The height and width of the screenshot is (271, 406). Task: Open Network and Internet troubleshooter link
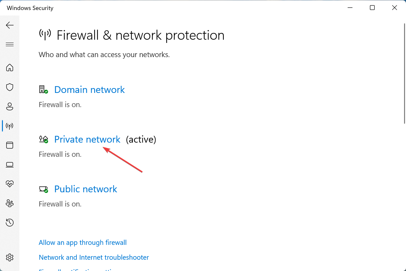tap(94, 257)
